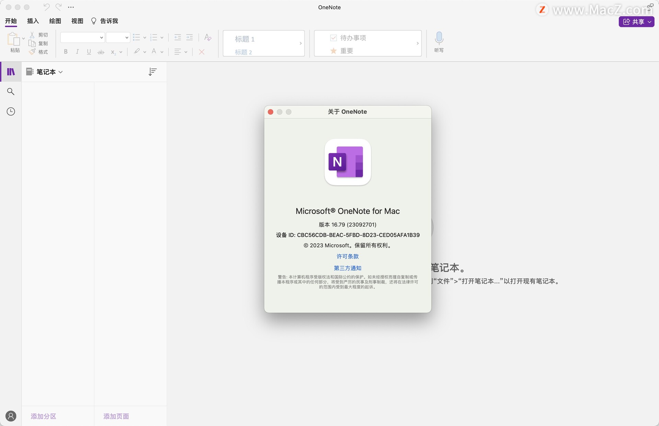Expand the highlight color dropdown arrow
This screenshot has height=426, width=659.
[144, 52]
